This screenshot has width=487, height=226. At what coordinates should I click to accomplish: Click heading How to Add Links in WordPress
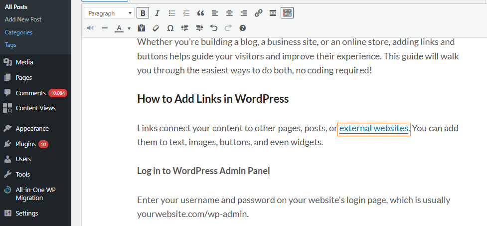213,99
